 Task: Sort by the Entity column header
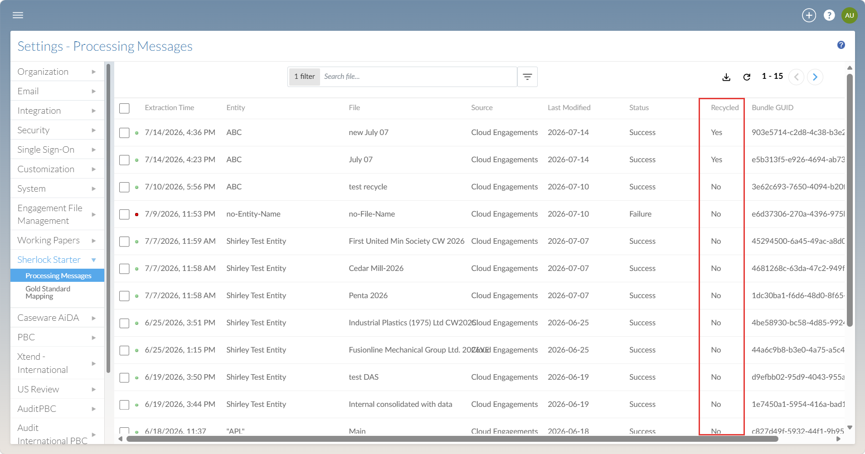(x=236, y=108)
